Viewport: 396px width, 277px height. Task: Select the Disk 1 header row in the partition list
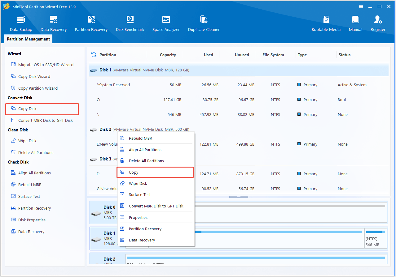[x=239, y=70]
